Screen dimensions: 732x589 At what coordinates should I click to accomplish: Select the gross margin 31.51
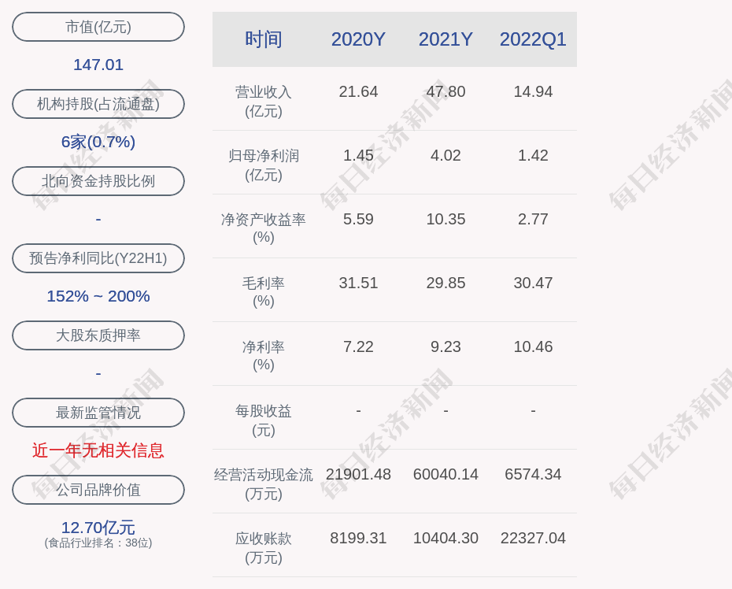coord(358,283)
